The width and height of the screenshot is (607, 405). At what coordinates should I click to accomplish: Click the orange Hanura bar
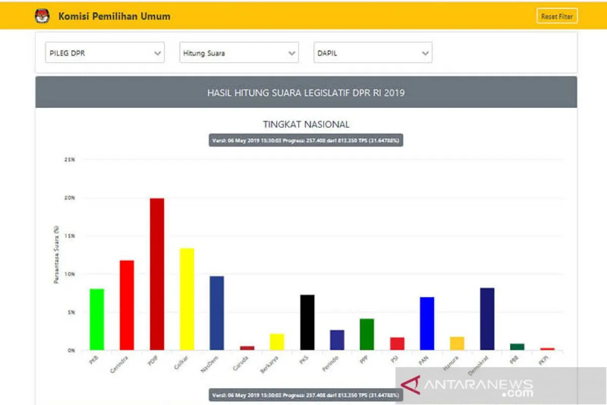point(457,343)
